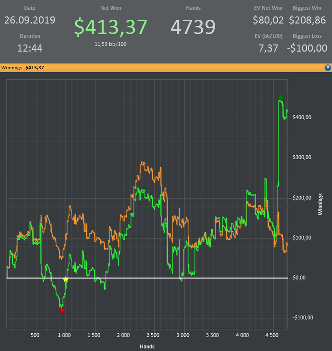The width and height of the screenshot is (332, 351).
Task: Click the Biggest Loss value -$100,00
Action: pos(307,48)
